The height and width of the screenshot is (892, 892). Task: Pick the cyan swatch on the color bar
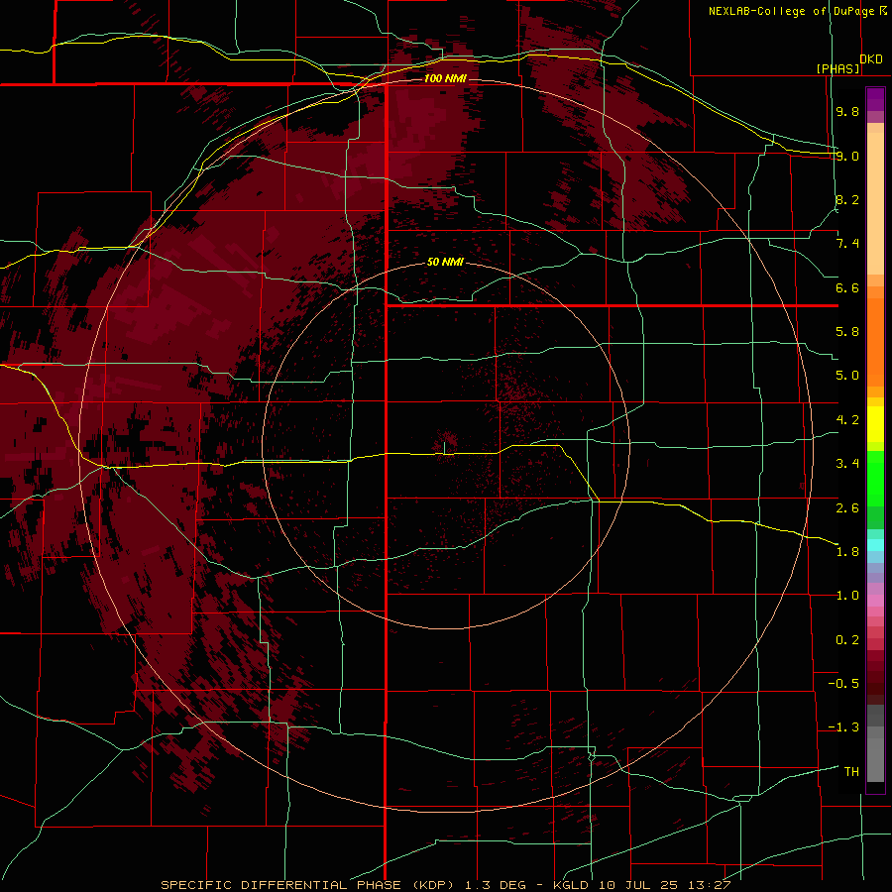pos(875,545)
